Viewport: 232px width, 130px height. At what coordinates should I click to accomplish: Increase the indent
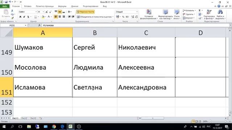click(73, 17)
